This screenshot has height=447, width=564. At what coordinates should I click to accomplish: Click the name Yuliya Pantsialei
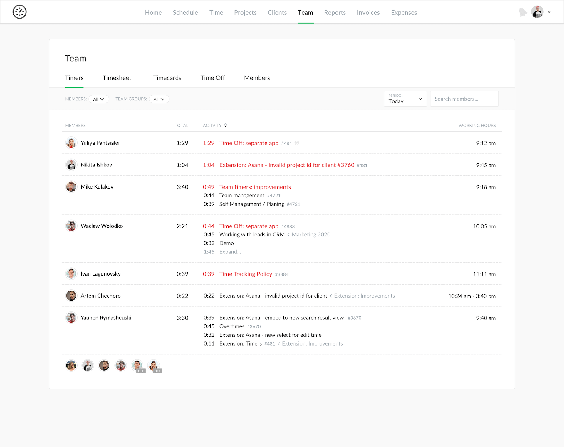100,143
